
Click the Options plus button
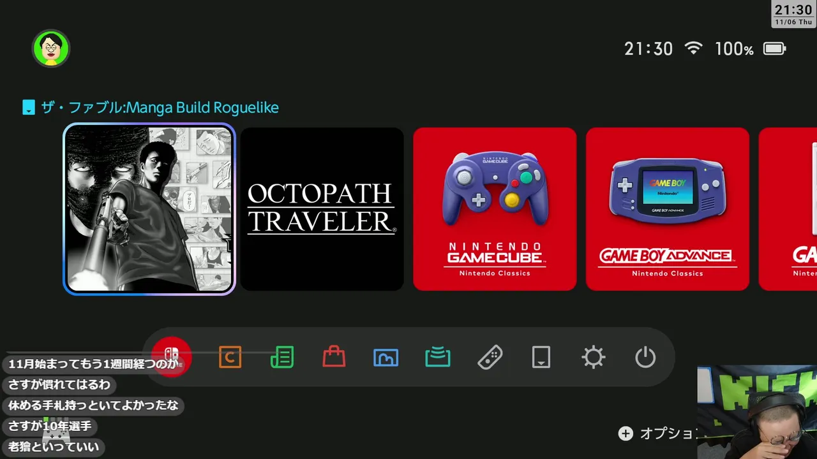click(626, 433)
